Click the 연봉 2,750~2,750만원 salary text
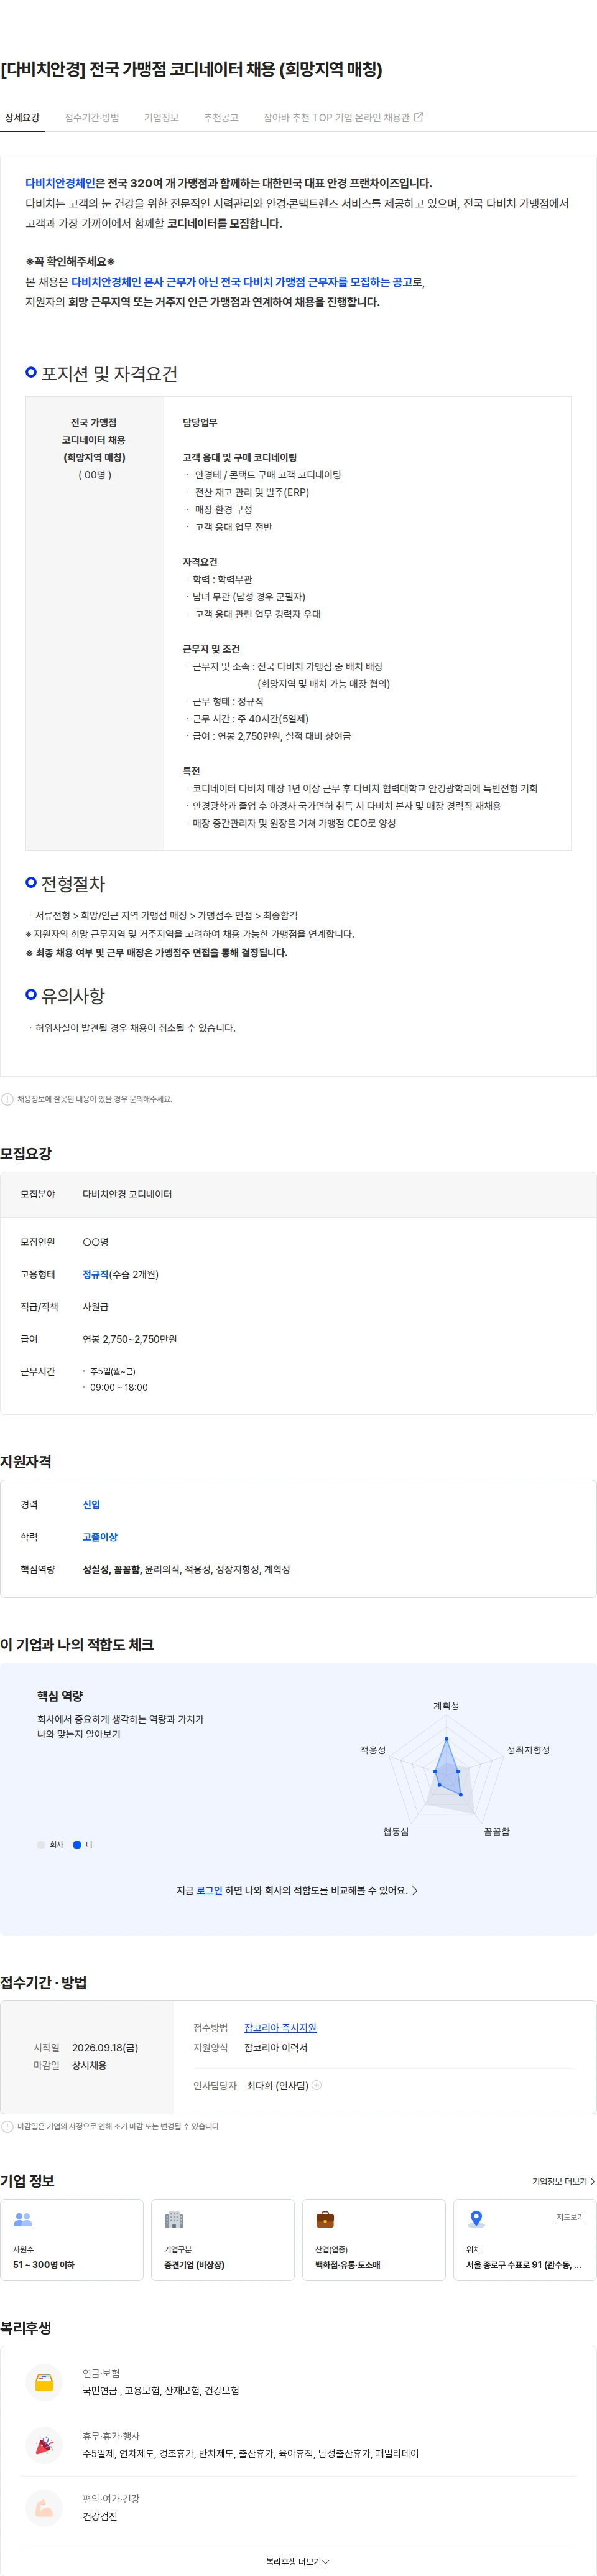The height and width of the screenshot is (2576, 597). click(x=129, y=1339)
